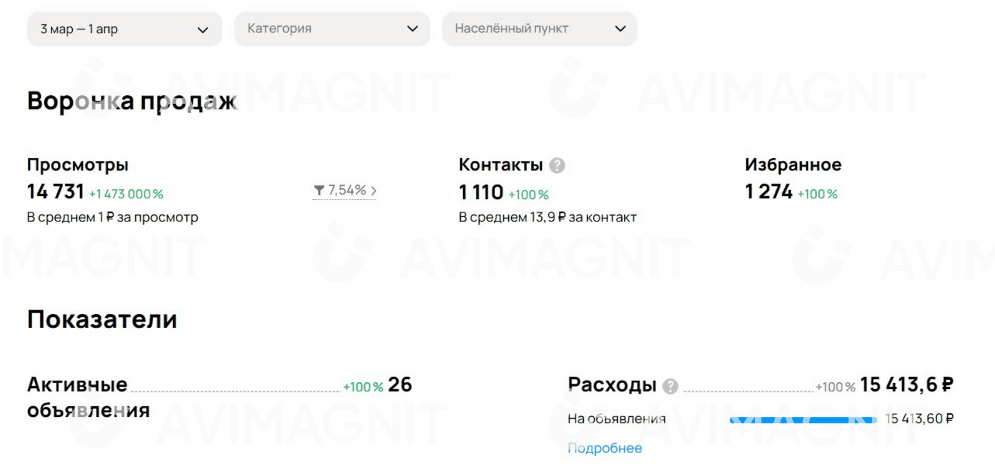Expand conversion details via the 7,54% chevron
The height and width of the screenshot is (469, 995).
tap(373, 191)
